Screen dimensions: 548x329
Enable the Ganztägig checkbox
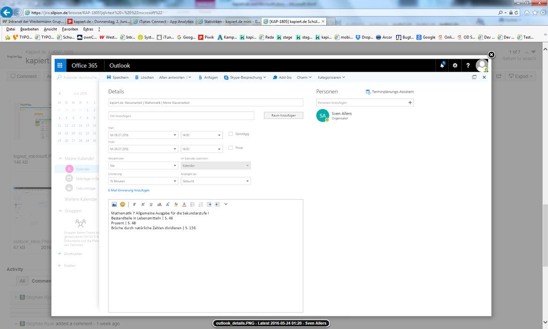230,134
